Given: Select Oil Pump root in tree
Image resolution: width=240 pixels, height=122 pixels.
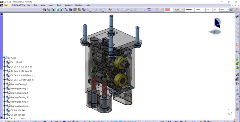Looking at the screenshot, I should (x=12, y=58).
